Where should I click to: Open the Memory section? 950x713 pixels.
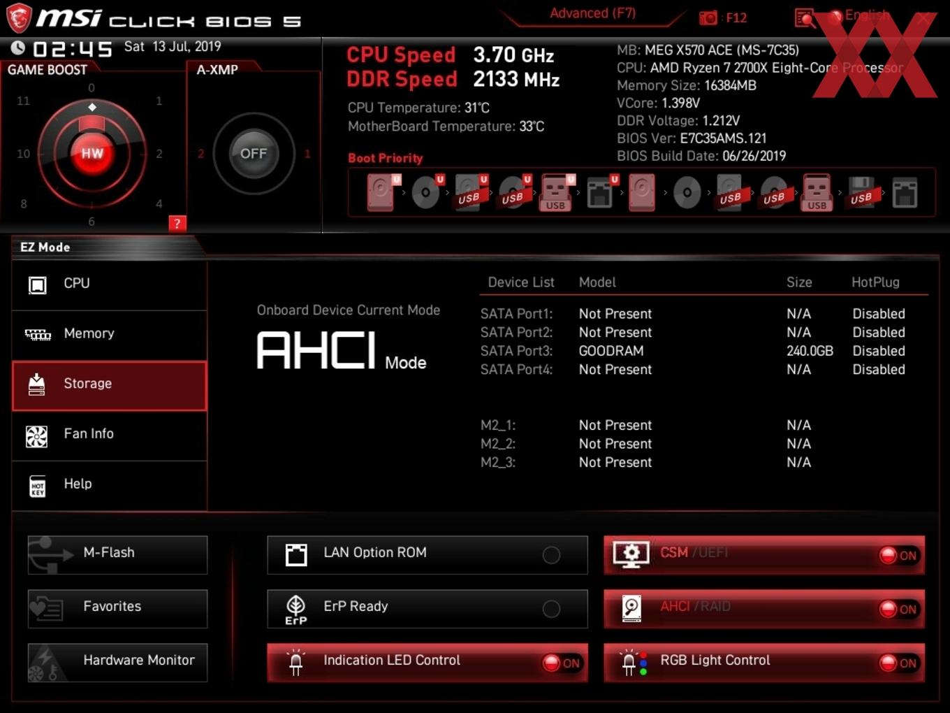[110, 334]
